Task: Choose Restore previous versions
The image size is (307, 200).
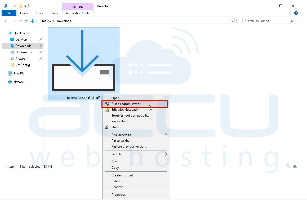Action: coord(136,146)
